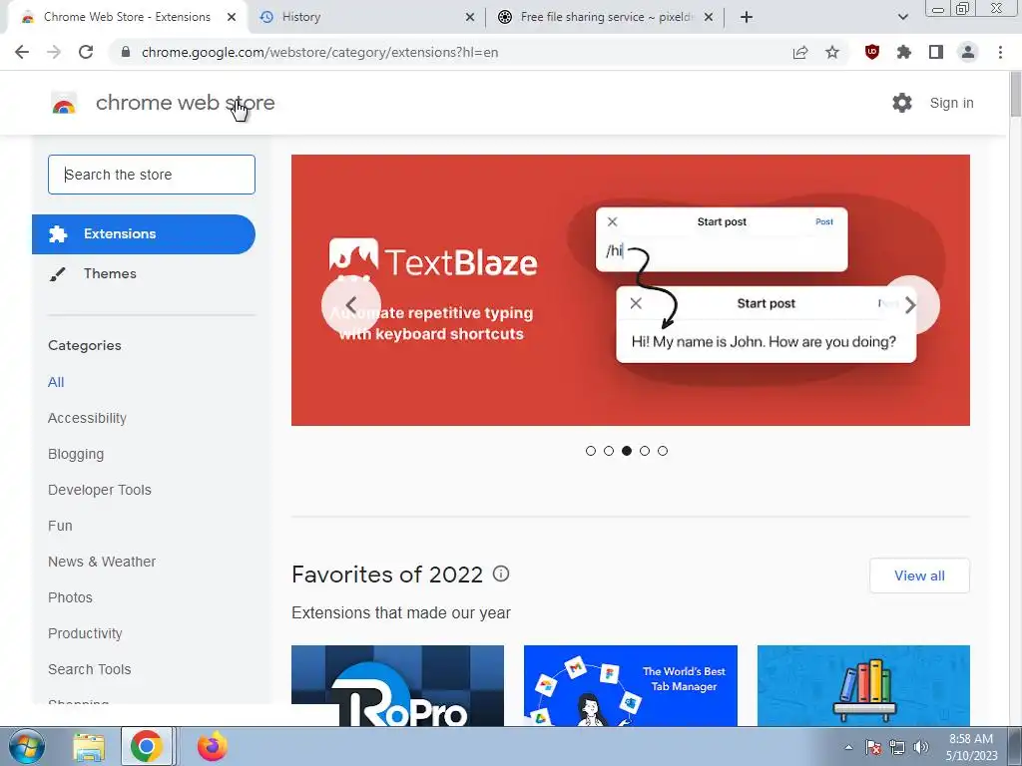Close the History tab
The image size is (1022, 766).
[x=469, y=17]
